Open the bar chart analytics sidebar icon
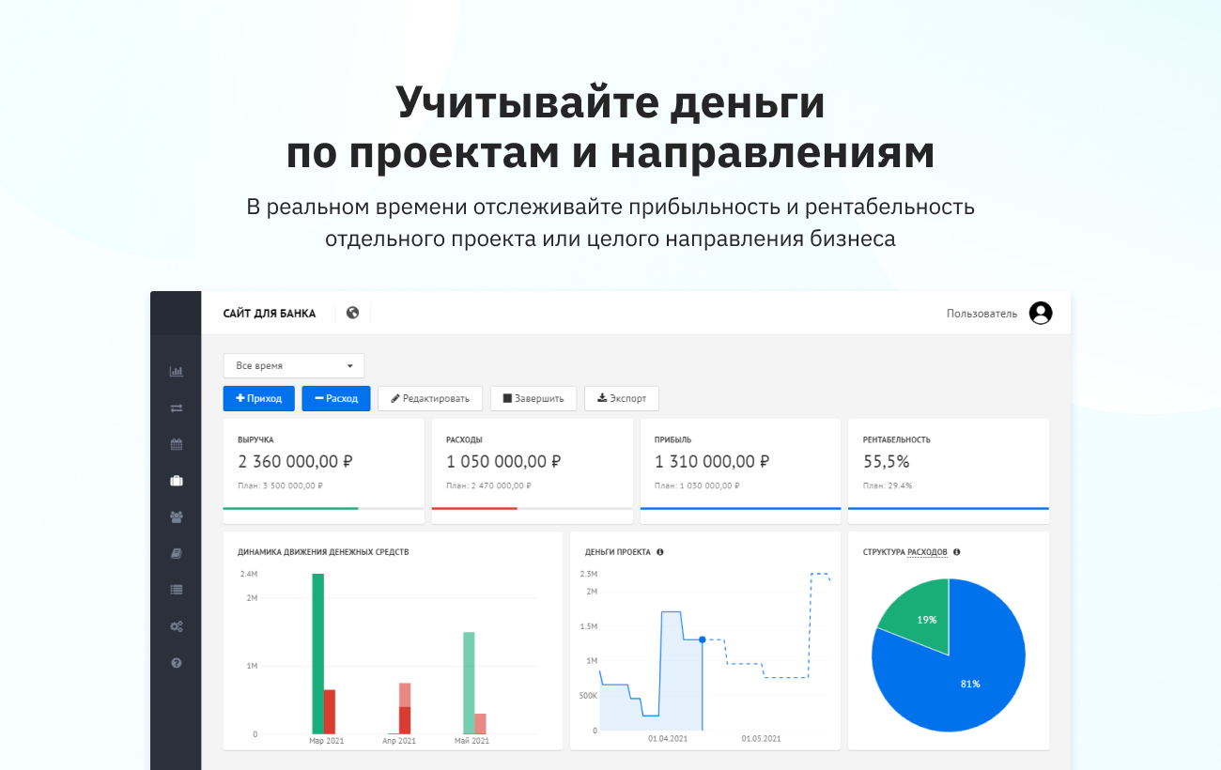 coord(176,372)
